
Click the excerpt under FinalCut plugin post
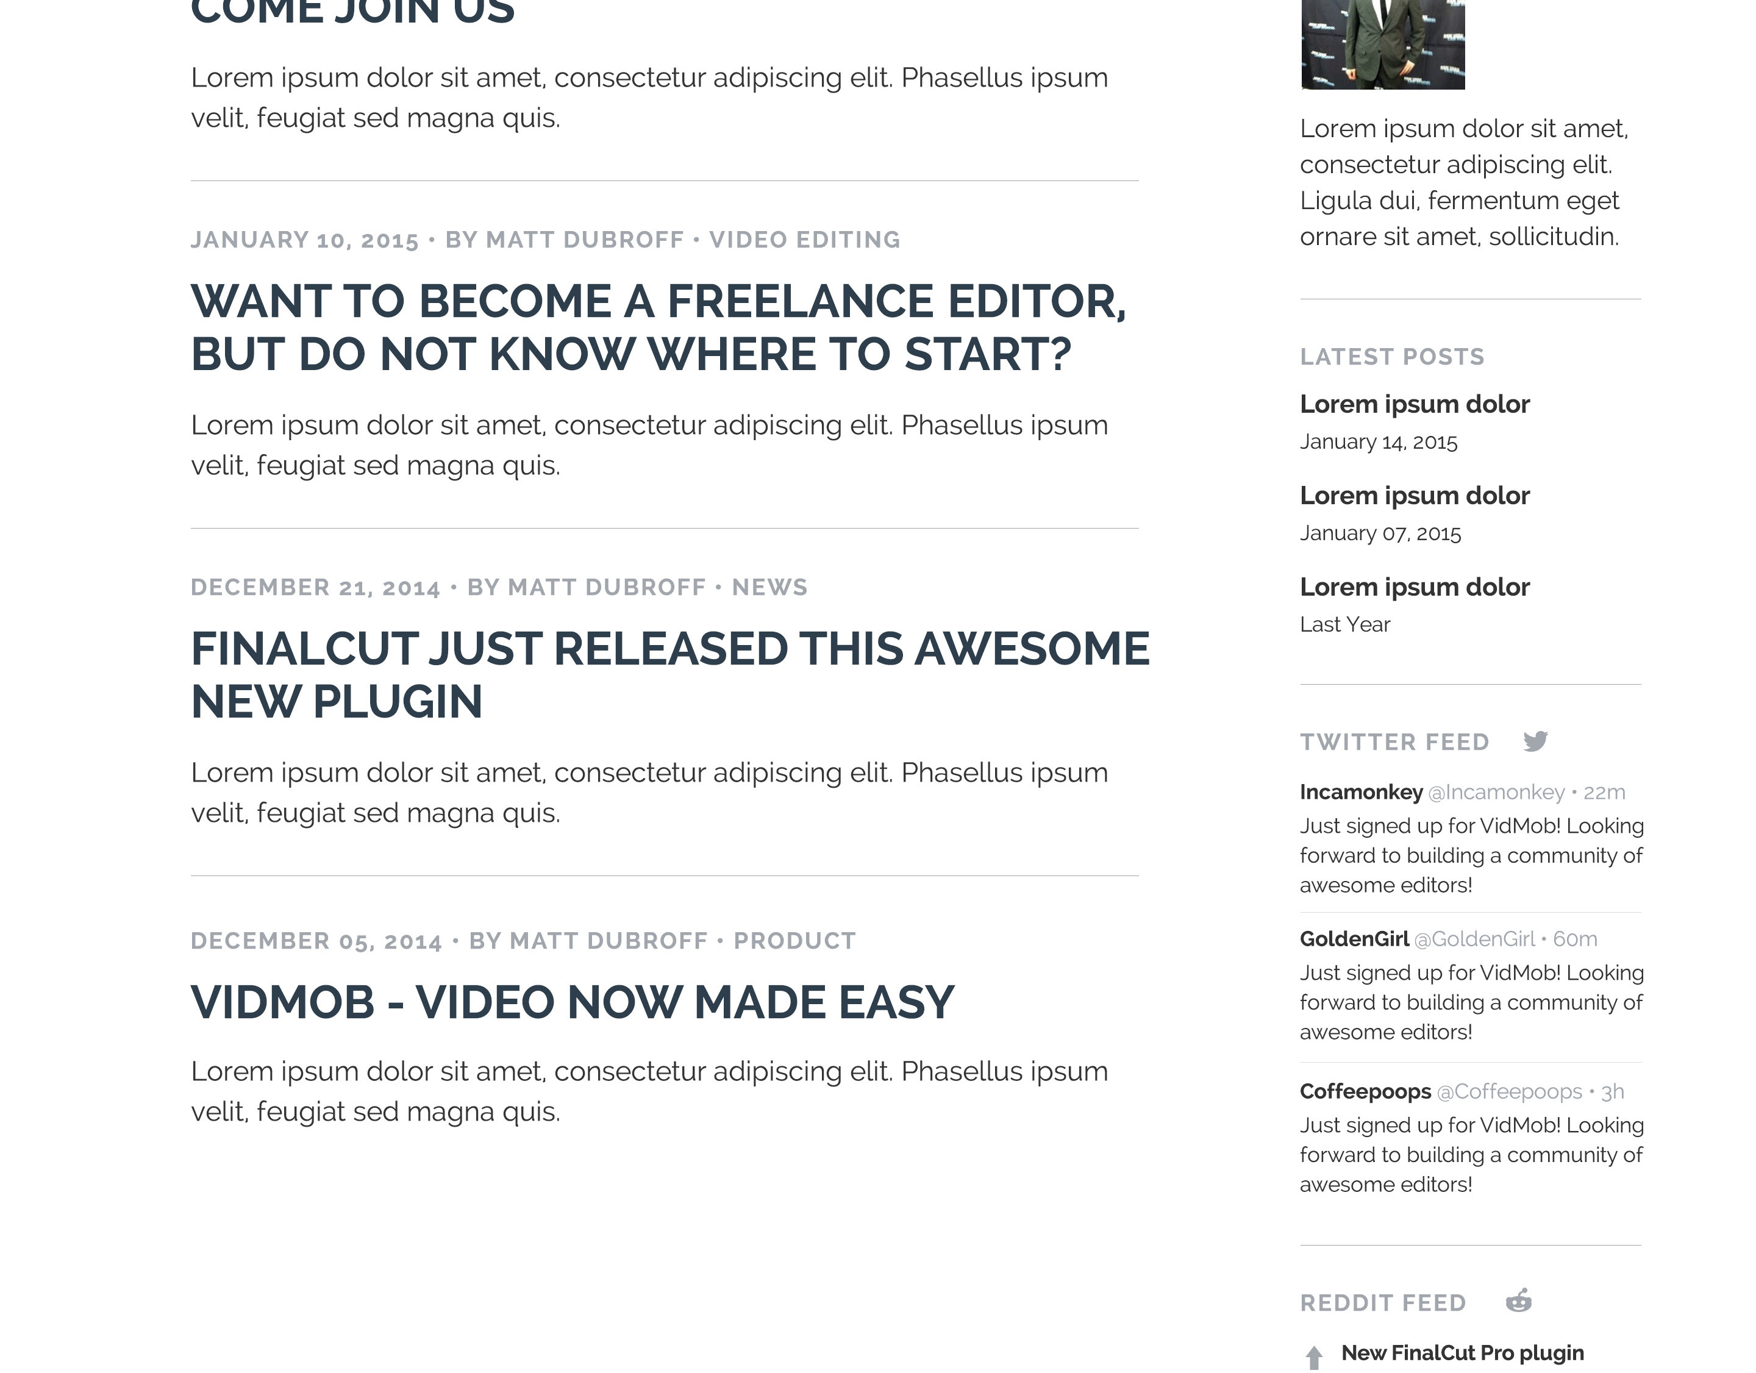pyautogui.click(x=649, y=792)
